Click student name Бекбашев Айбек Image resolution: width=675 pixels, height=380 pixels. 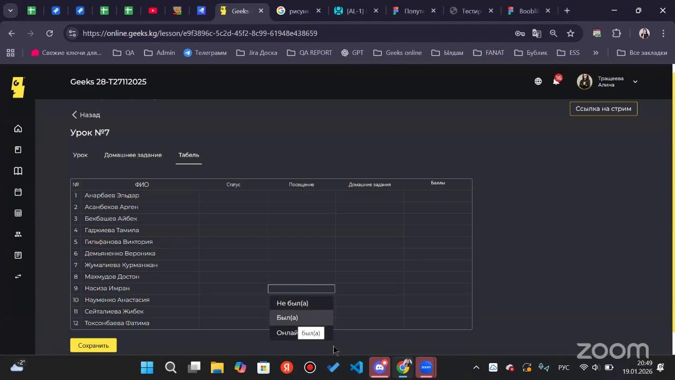pos(111,218)
